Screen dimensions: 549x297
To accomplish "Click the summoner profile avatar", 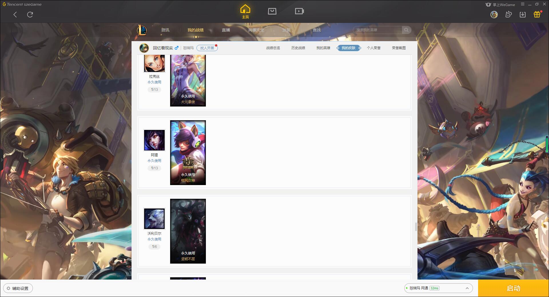I will click(144, 48).
